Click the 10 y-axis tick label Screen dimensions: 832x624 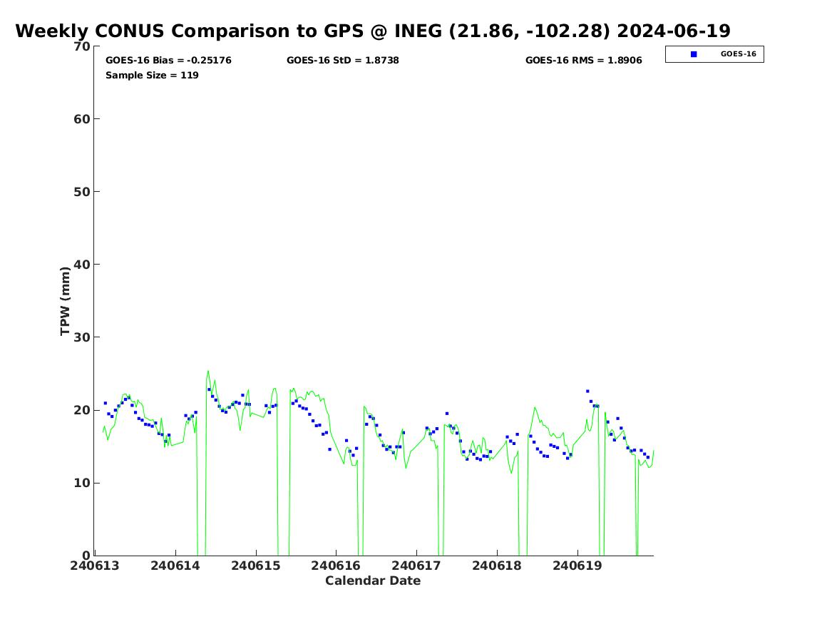click(82, 483)
